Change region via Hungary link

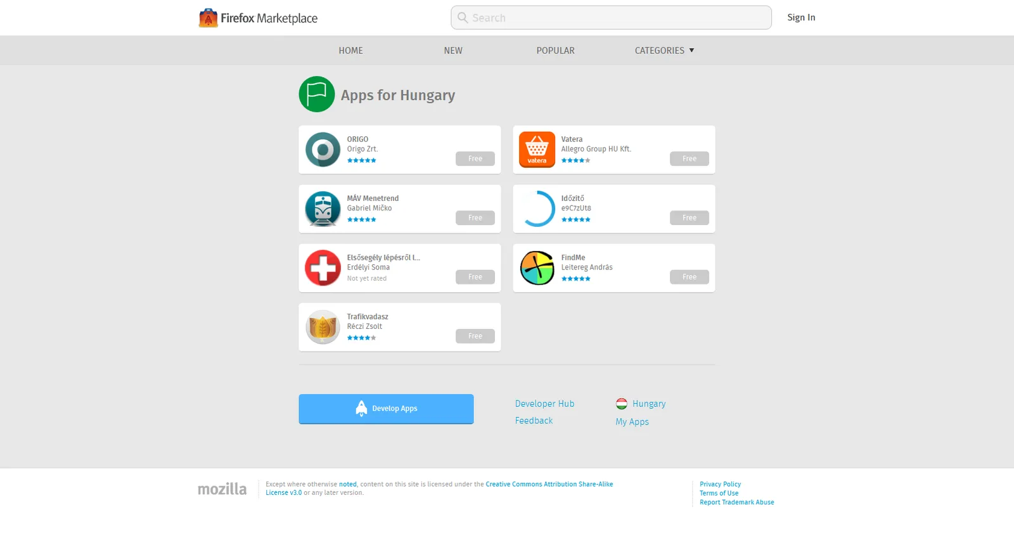tap(649, 404)
